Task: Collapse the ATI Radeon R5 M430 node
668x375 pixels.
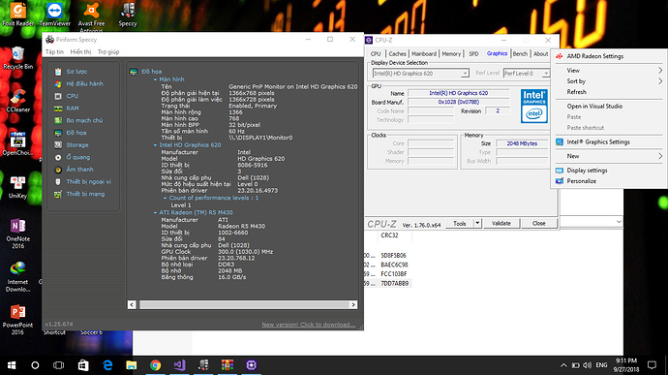Action: [155, 212]
